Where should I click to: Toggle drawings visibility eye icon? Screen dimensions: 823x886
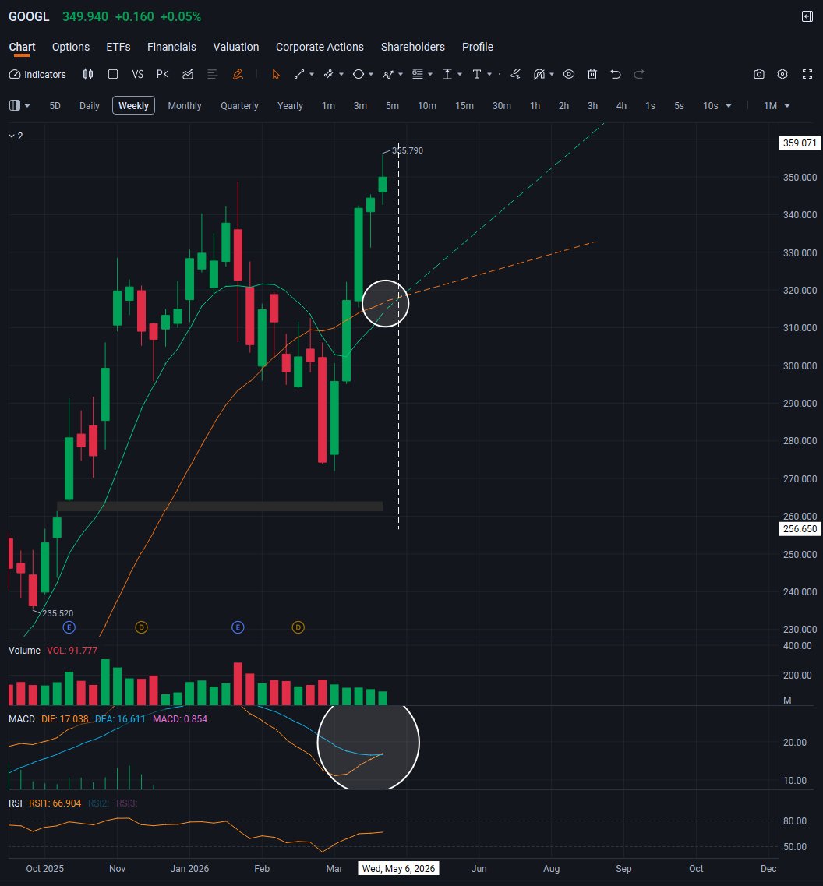(x=569, y=75)
